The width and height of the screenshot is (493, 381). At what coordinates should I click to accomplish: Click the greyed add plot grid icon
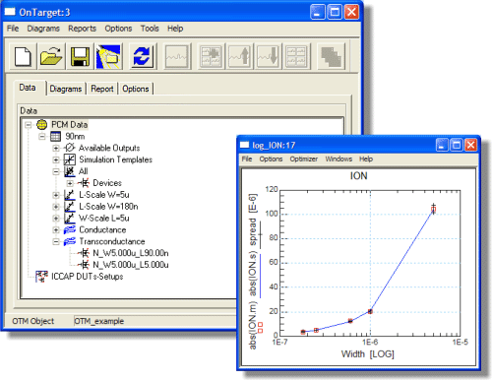point(212,56)
